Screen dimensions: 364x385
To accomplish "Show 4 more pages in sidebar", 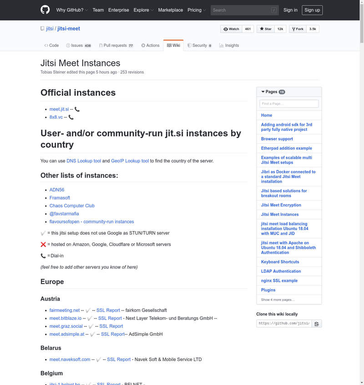I will pos(278,300).
